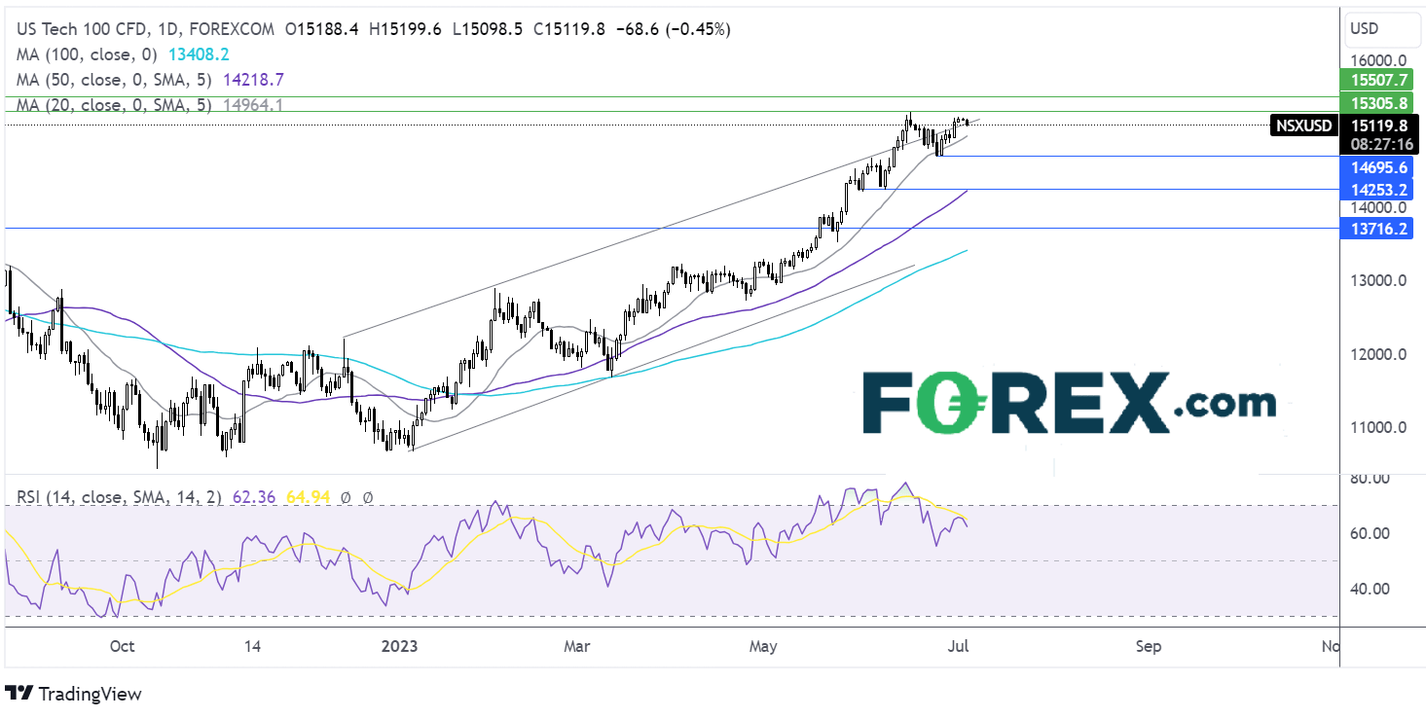This screenshot has height=719, width=1426.
Task: Click the Mar label on time axis
Action: (578, 646)
